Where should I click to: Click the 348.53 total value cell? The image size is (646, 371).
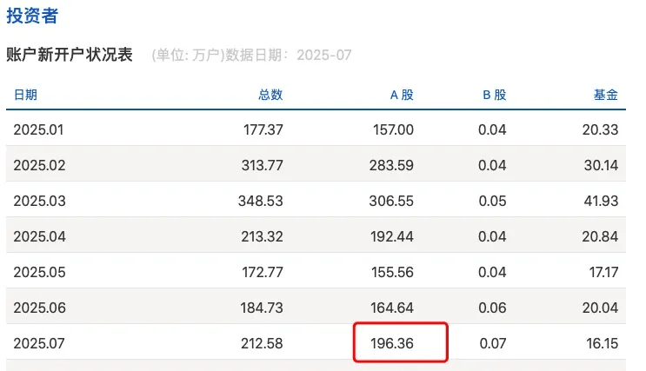pyautogui.click(x=261, y=201)
